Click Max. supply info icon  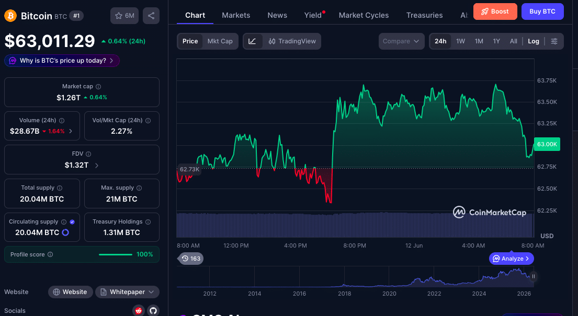[139, 188]
